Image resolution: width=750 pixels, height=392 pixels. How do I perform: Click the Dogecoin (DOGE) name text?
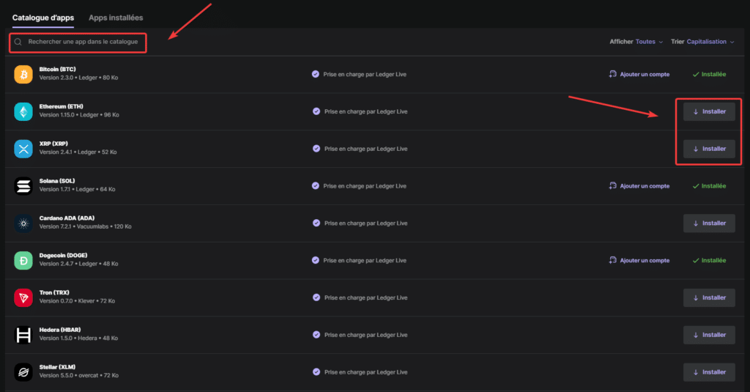(x=63, y=255)
